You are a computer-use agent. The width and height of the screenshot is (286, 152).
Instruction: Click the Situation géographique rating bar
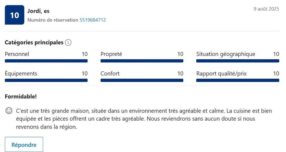pyautogui.click(x=238, y=61)
